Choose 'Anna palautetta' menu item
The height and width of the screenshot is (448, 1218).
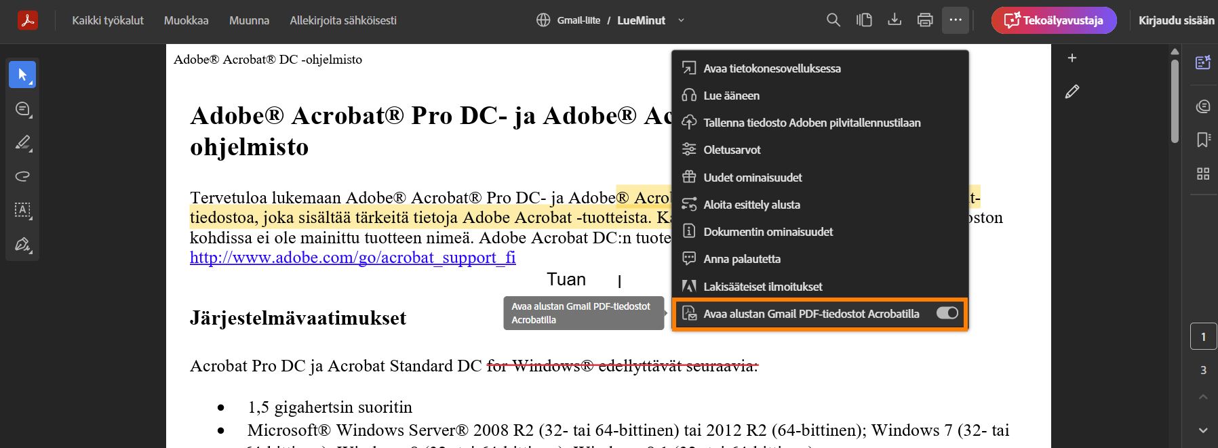[x=820, y=259]
